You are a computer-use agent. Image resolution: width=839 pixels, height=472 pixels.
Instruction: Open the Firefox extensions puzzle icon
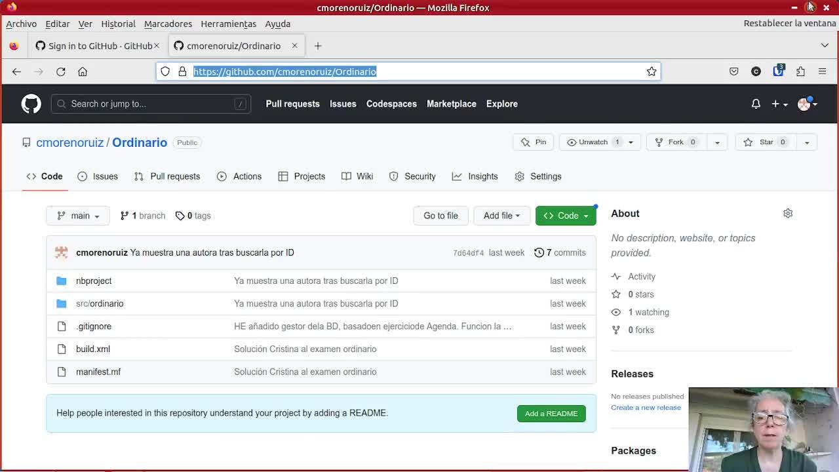[800, 71]
